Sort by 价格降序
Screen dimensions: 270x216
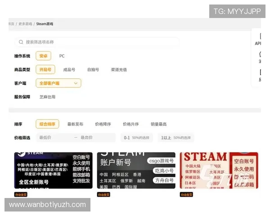click(x=103, y=124)
